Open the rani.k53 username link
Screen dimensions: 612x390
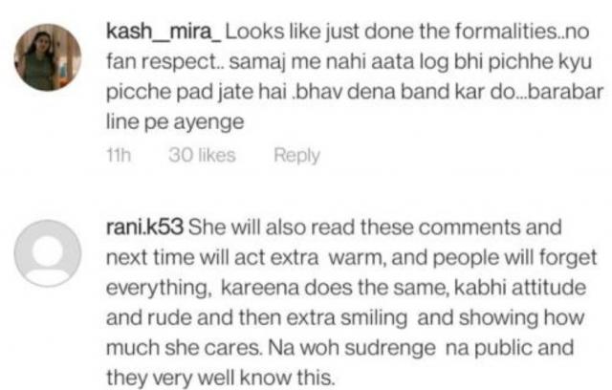point(144,227)
